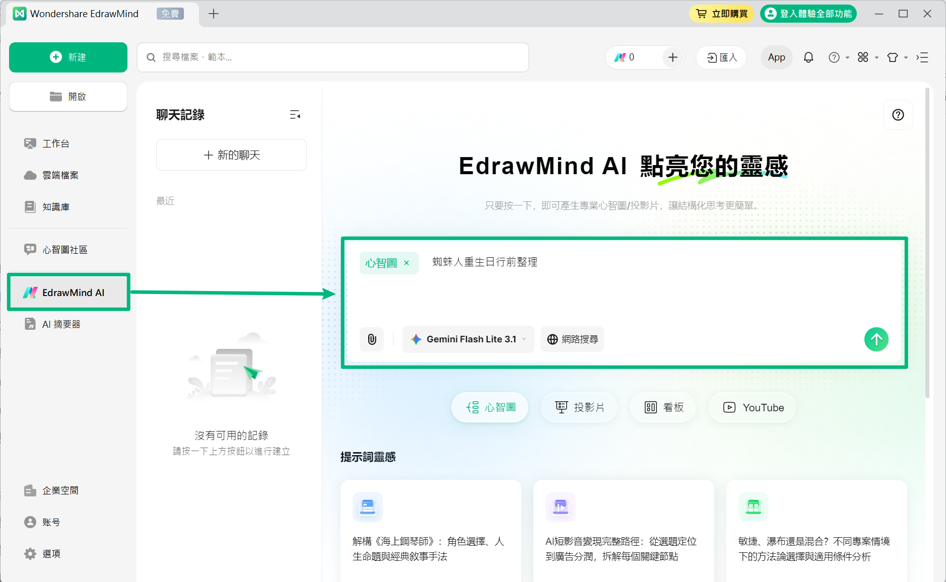
Task: Click the 免費 badge on the tab
Action: pyautogui.click(x=170, y=14)
